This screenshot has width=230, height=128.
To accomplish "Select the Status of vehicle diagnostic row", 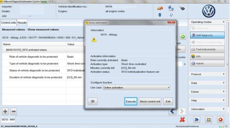I will coord(43,71).
